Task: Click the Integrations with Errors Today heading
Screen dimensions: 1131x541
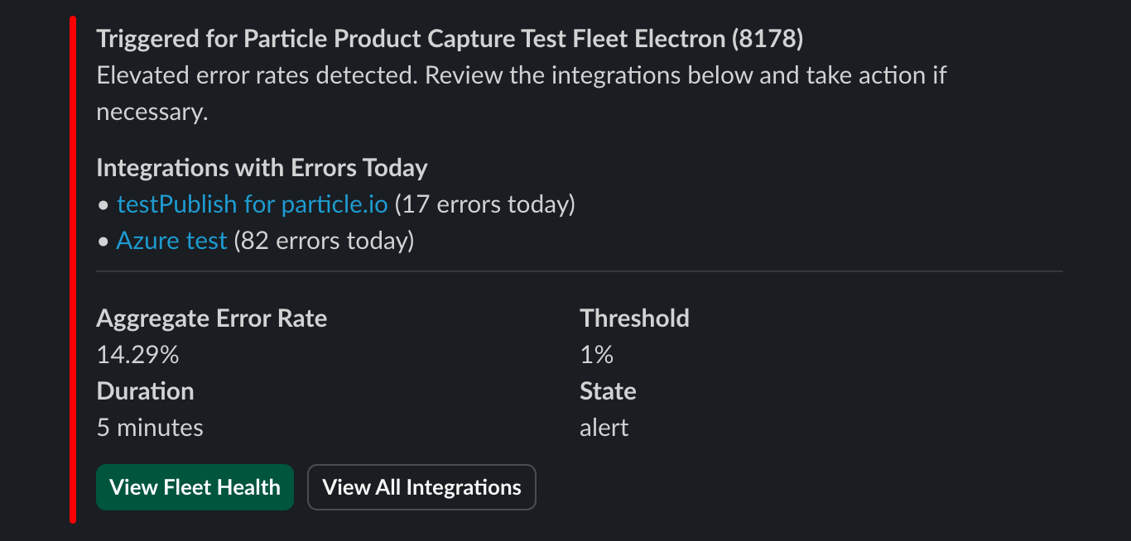Action: pyautogui.click(x=262, y=168)
